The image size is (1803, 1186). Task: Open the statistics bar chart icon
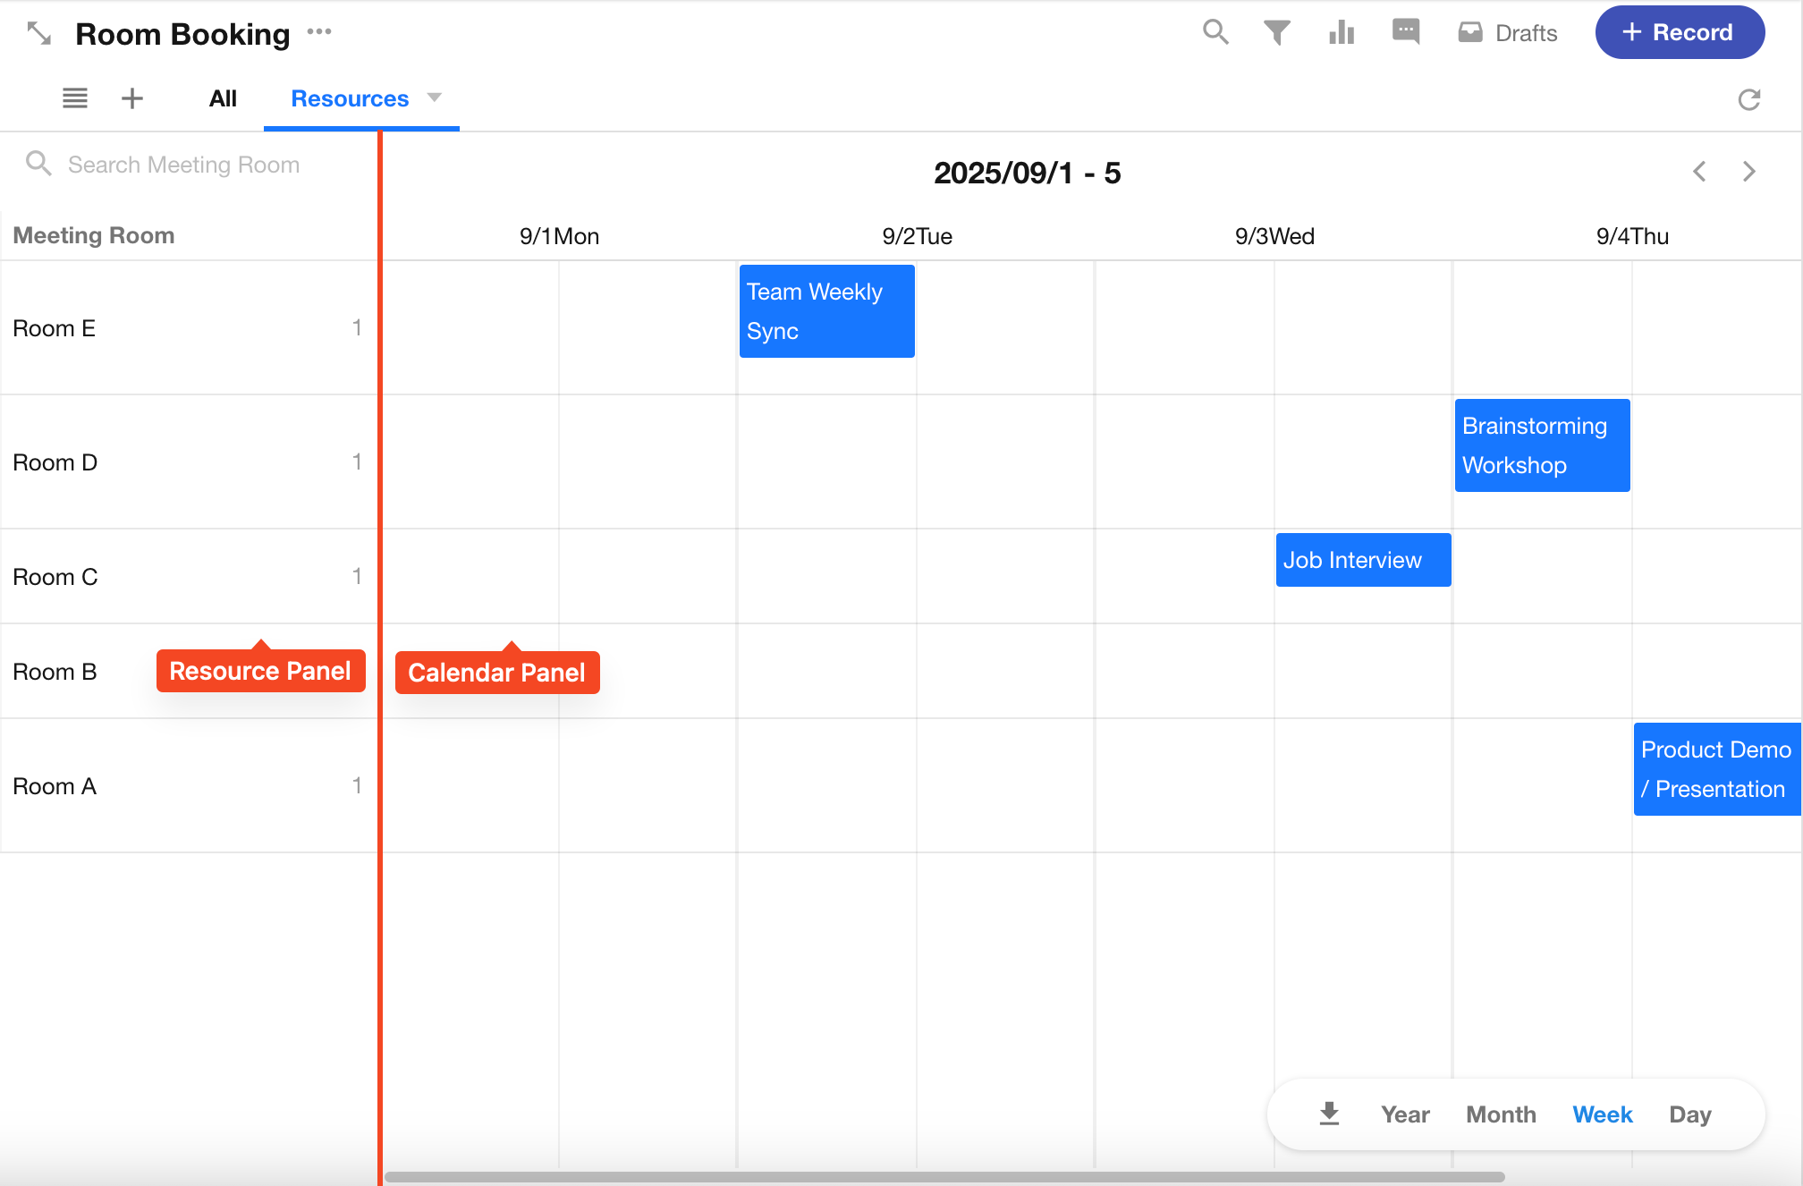click(x=1342, y=32)
